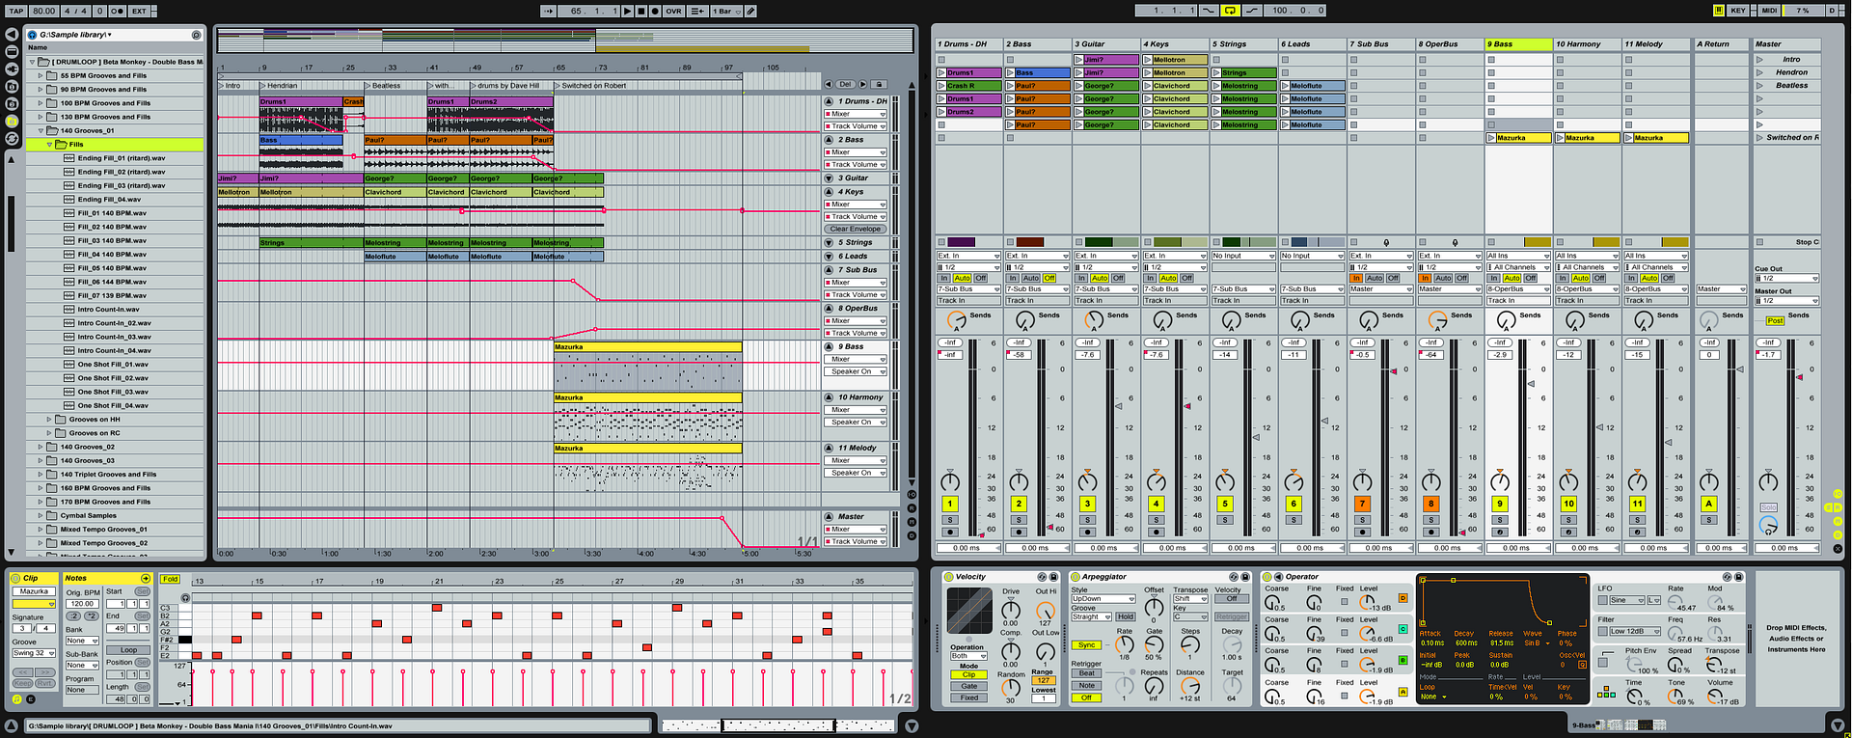Click the tempo field showing 80.00
Screen dimensions: 1852x738
click(x=43, y=11)
